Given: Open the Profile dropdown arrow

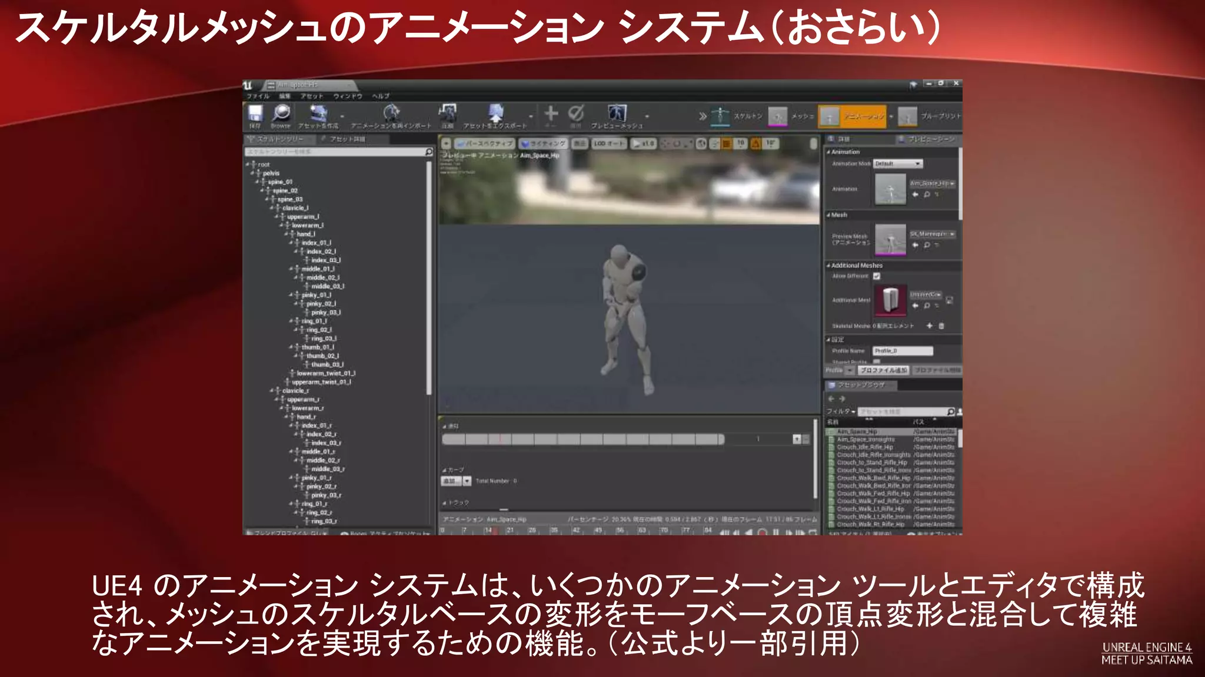Looking at the screenshot, I should 850,370.
